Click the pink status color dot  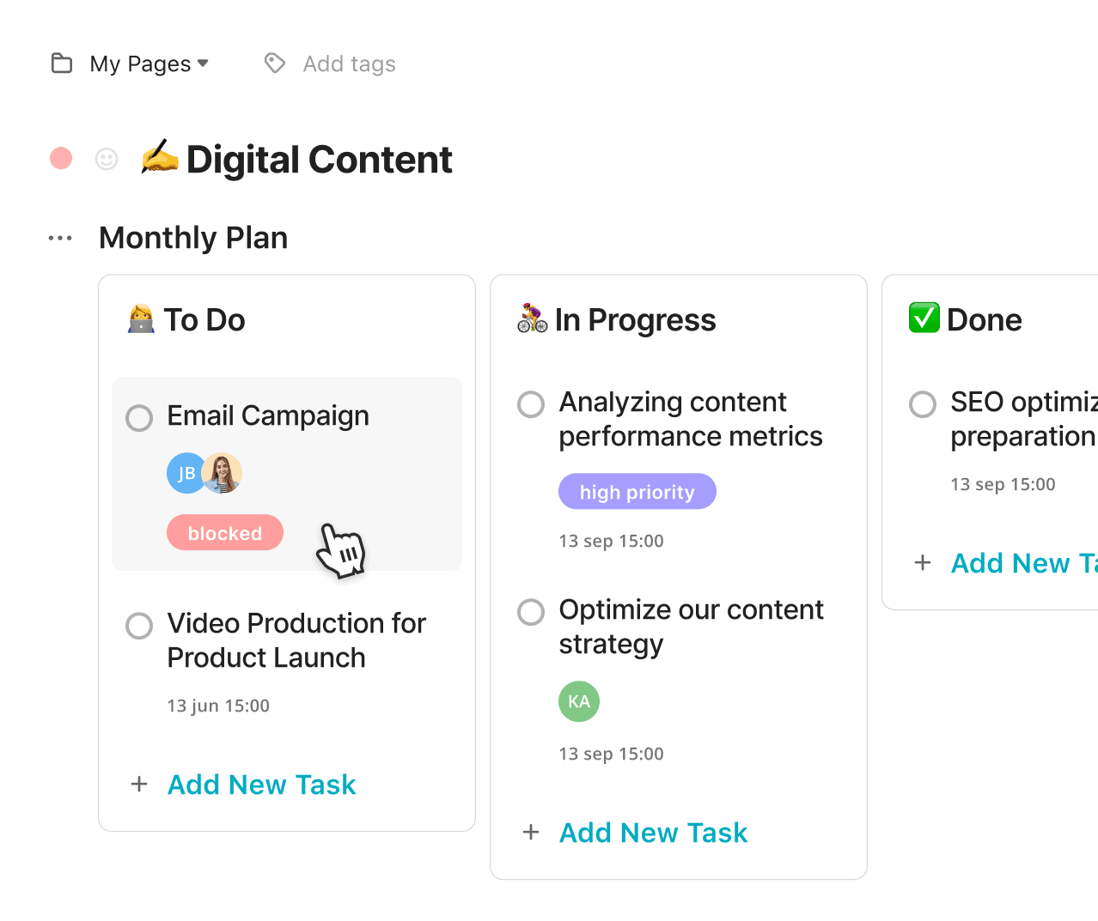tap(61, 159)
